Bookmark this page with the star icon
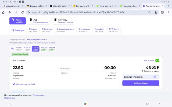Viewport: 172px width, 107px height. (149, 12)
